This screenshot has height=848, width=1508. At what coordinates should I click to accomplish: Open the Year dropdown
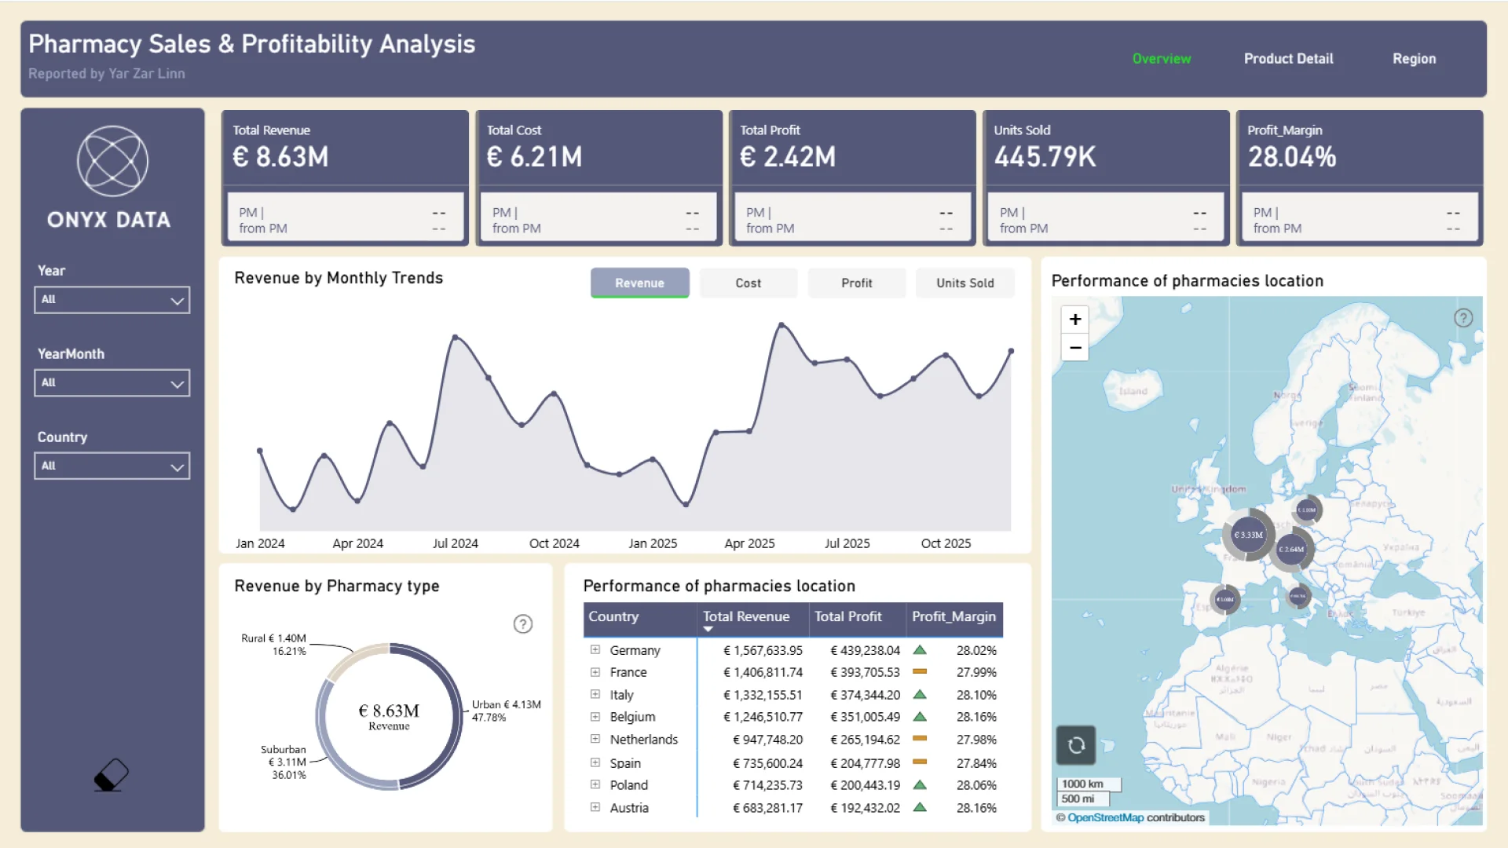point(112,300)
